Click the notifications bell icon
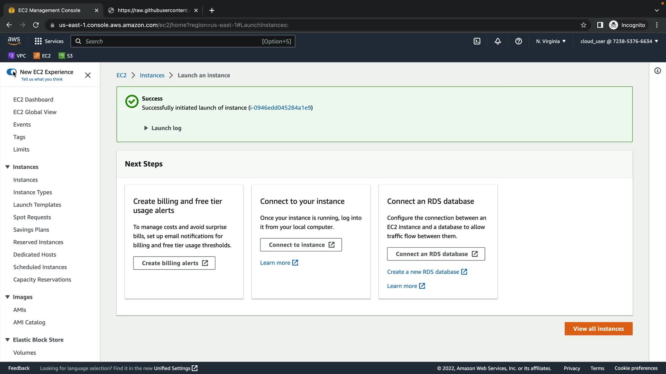Image resolution: width=666 pixels, height=374 pixels. [498, 41]
